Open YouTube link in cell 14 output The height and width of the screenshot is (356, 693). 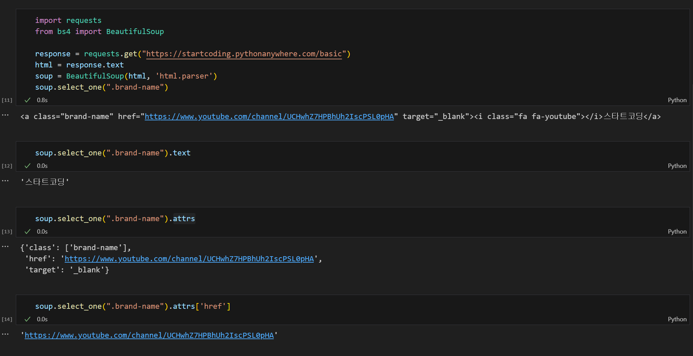click(x=149, y=335)
